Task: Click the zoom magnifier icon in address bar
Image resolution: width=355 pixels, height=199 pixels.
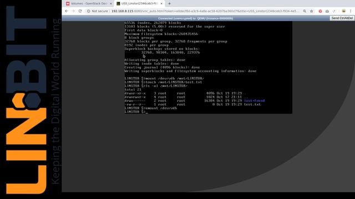Action: tap(305, 11)
